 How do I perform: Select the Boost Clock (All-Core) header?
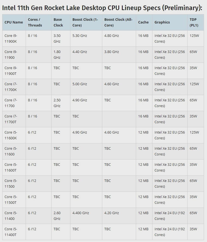118,22
